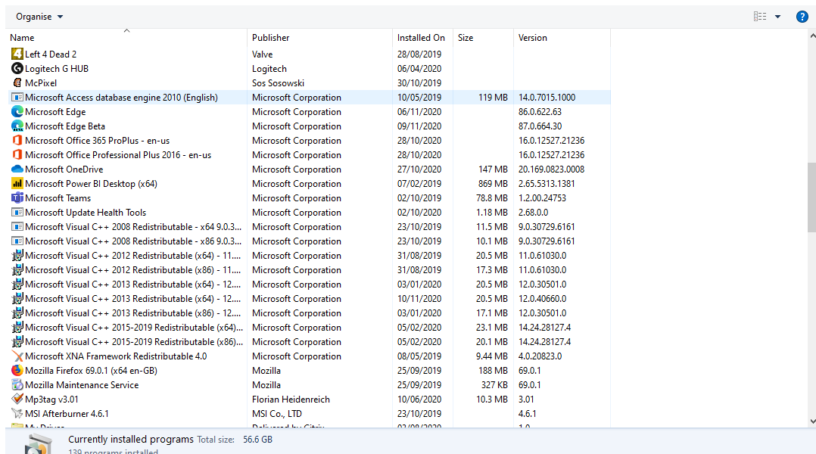Sort by Installed On column header

tap(421, 38)
